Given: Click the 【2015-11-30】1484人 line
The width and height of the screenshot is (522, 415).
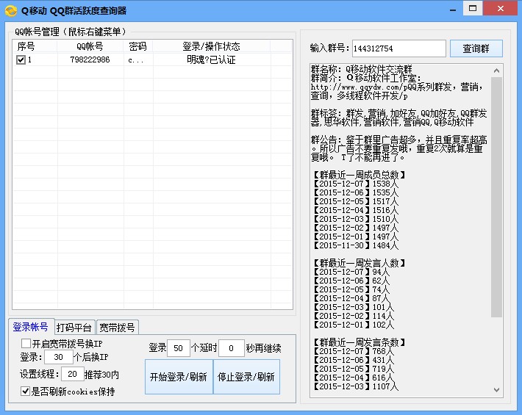Looking at the screenshot, I should pos(355,245).
